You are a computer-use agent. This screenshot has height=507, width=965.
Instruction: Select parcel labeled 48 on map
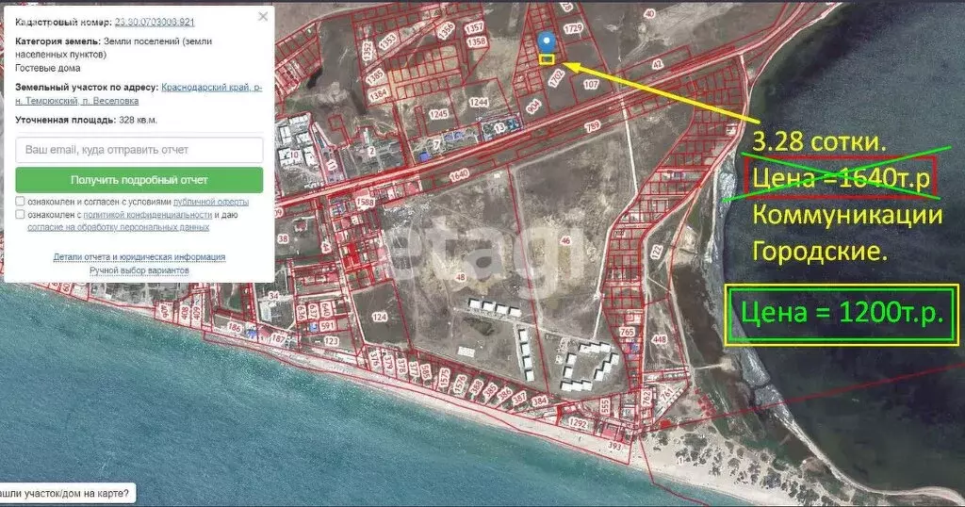[460, 277]
